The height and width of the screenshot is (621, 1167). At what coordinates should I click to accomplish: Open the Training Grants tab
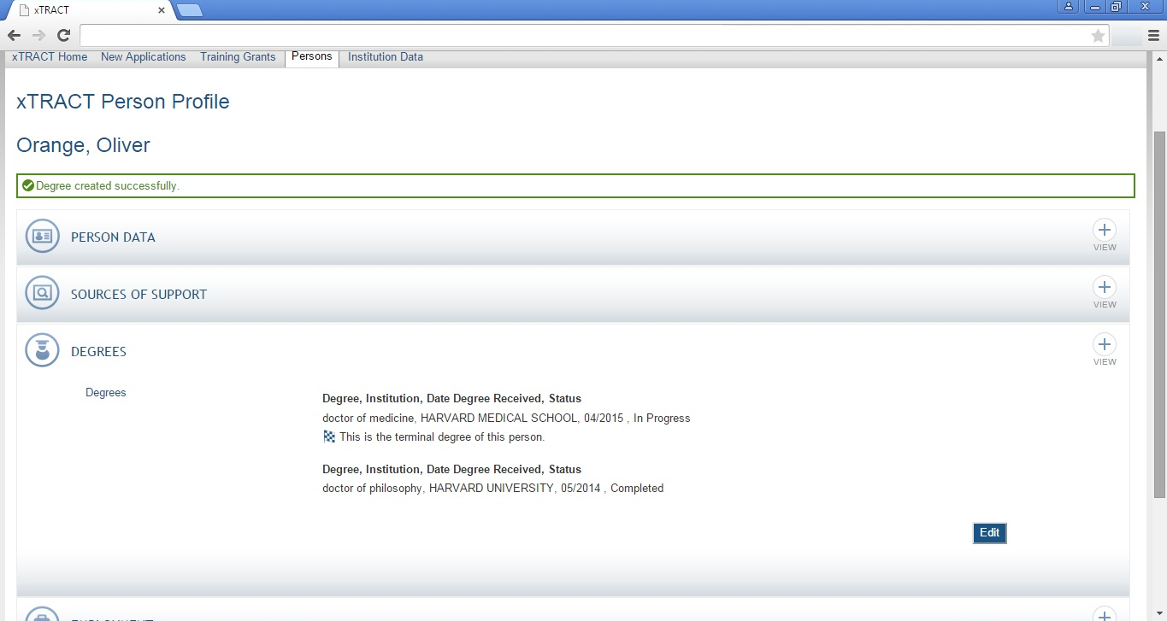pos(238,57)
